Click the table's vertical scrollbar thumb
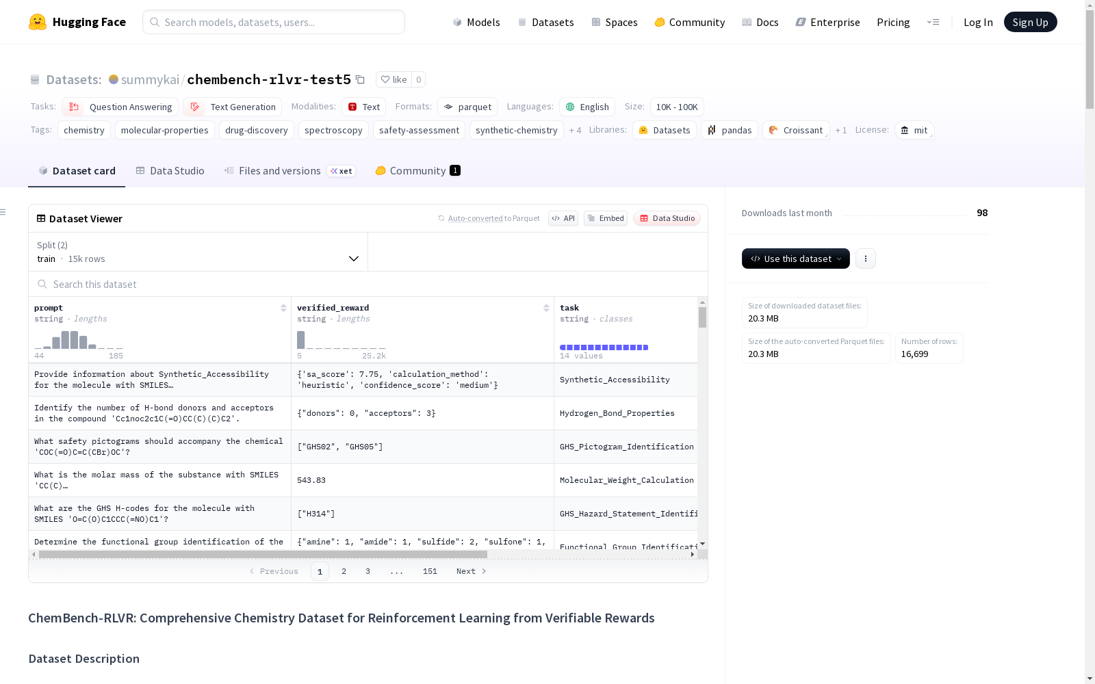The image size is (1095, 684). [x=702, y=317]
